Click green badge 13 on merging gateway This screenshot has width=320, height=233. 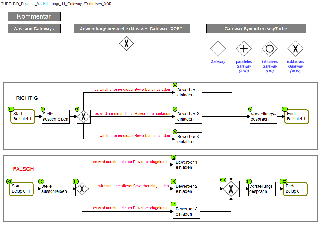[223, 180]
